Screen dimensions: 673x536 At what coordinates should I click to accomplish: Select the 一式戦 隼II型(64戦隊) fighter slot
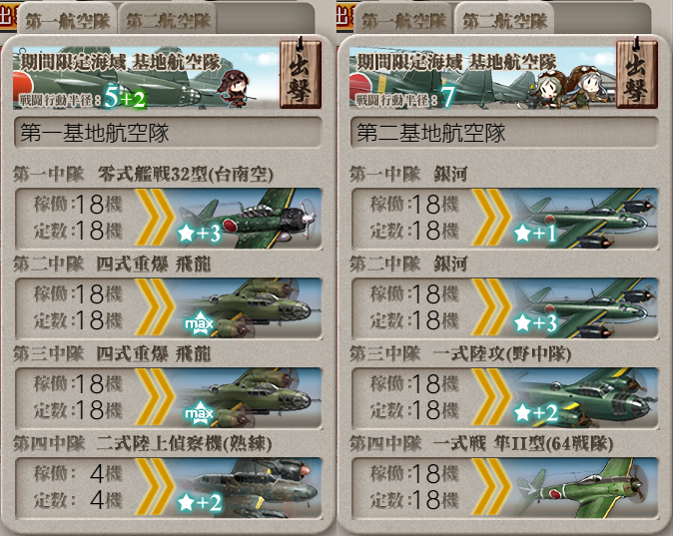click(505, 488)
